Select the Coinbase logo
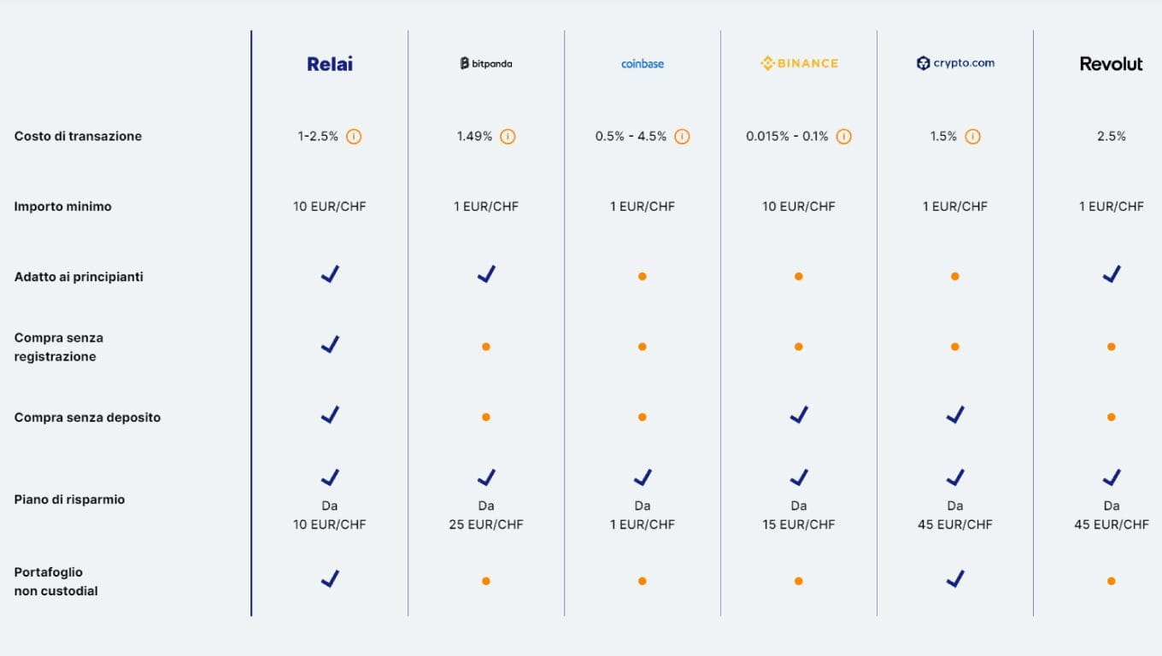 (x=643, y=63)
